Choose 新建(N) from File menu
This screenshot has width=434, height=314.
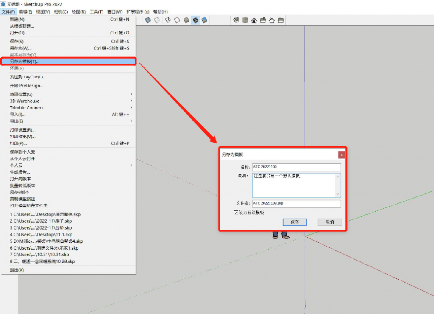pos(69,20)
